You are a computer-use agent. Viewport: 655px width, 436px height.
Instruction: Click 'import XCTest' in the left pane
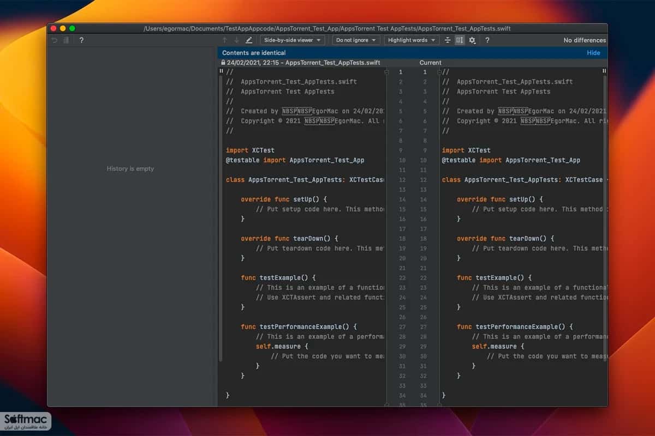coord(250,150)
